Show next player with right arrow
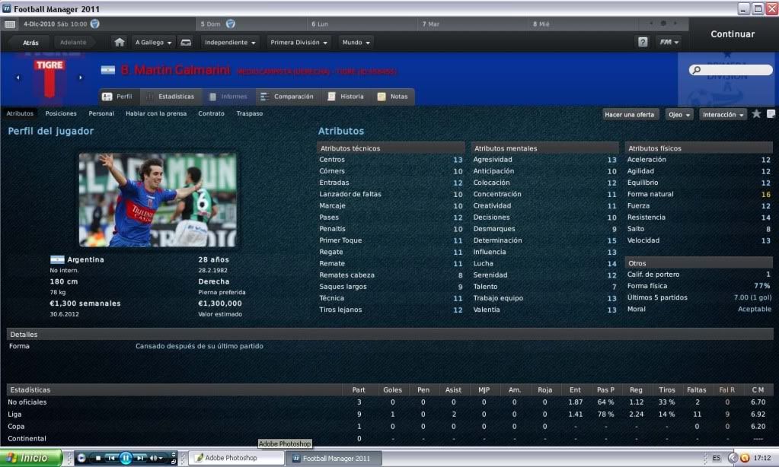 click(x=81, y=78)
